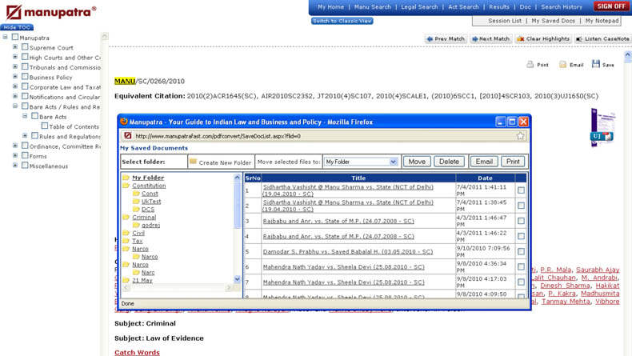Open Manu Search in top navigation
This screenshot has height=356, width=632.
click(373, 7)
